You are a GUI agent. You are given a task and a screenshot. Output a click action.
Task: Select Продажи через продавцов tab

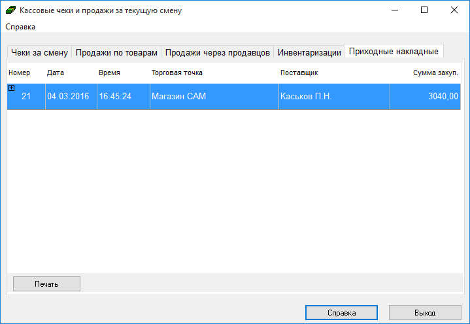point(217,52)
